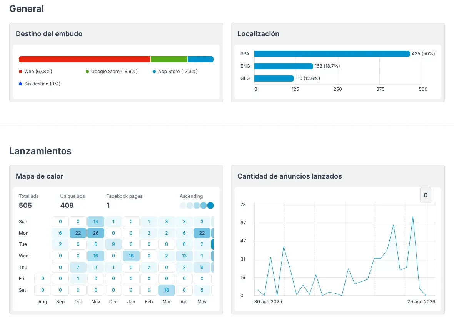Select the Monday September cell showing 6
Image resolution: width=454 pixels, height=331 pixels.
pyautogui.click(x=60, y=233)
